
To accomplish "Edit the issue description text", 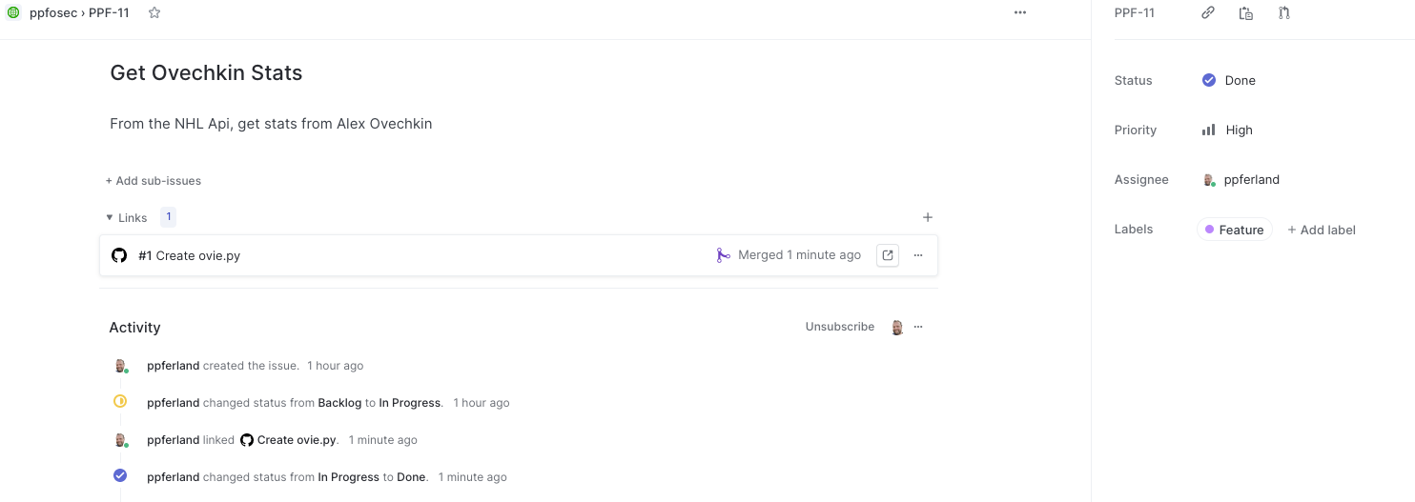I will [271, 124].
